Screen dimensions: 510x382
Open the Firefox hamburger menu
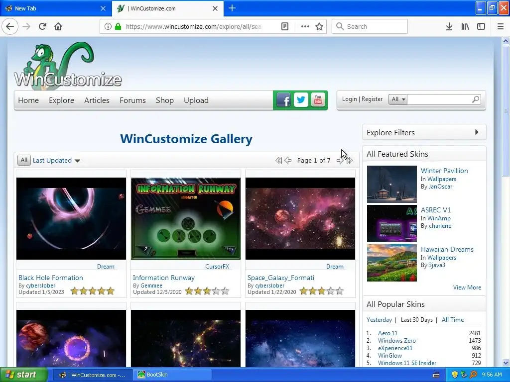pyautogui.click(x=500, y=26)
